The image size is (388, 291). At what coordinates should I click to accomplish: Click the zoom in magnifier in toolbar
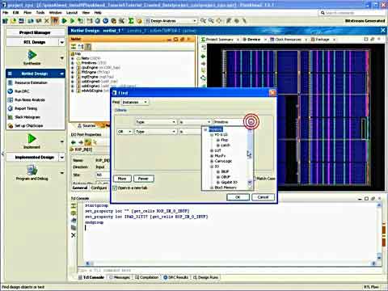[x=203, y=21]
